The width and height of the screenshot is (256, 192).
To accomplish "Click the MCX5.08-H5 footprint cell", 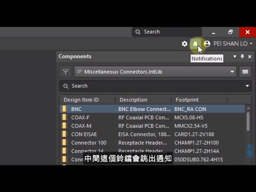I will click(x=189, y=117).
